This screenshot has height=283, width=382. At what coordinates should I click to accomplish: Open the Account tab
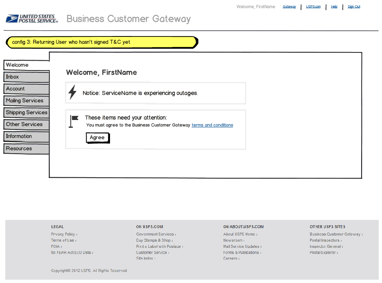[x=26, y=89]
